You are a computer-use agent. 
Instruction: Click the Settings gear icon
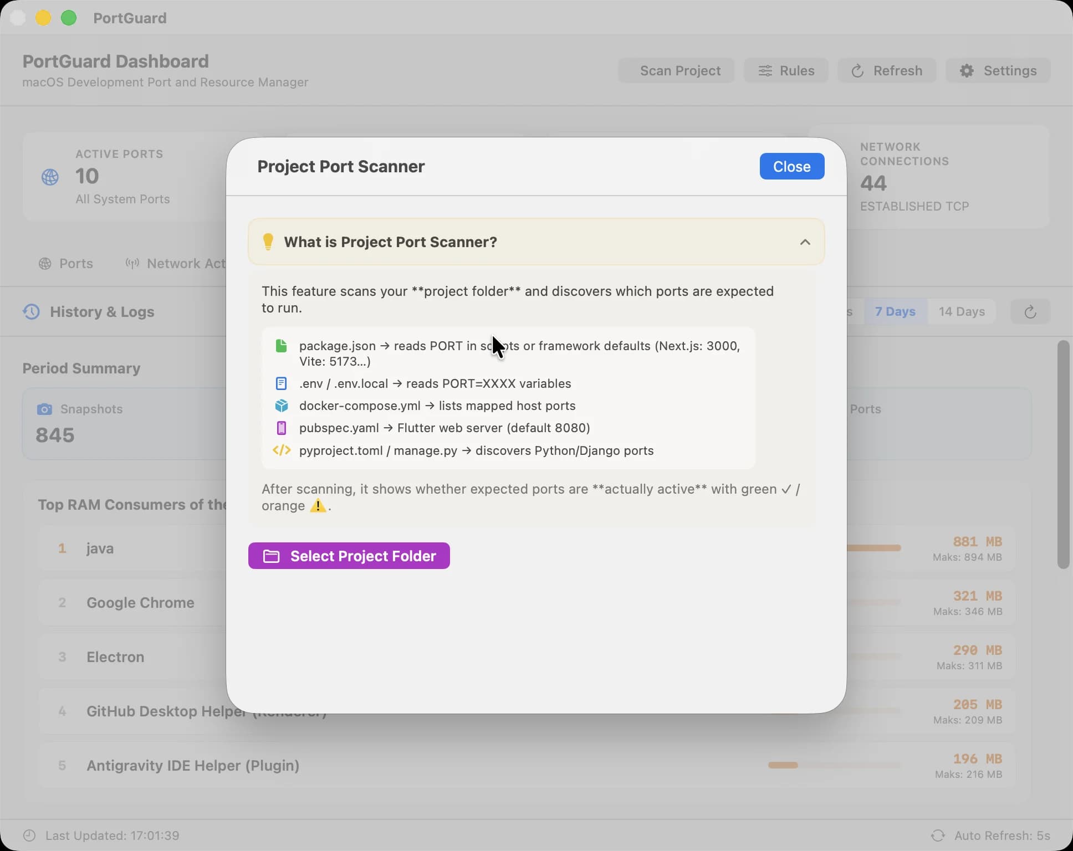coord(967,71)
